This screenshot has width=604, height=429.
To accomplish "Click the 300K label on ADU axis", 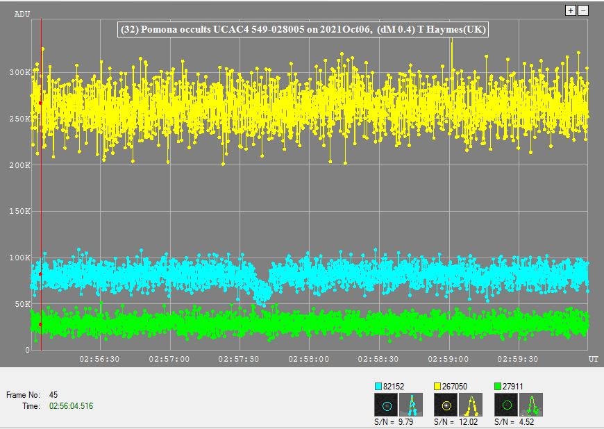I will [x=21, y=72].
